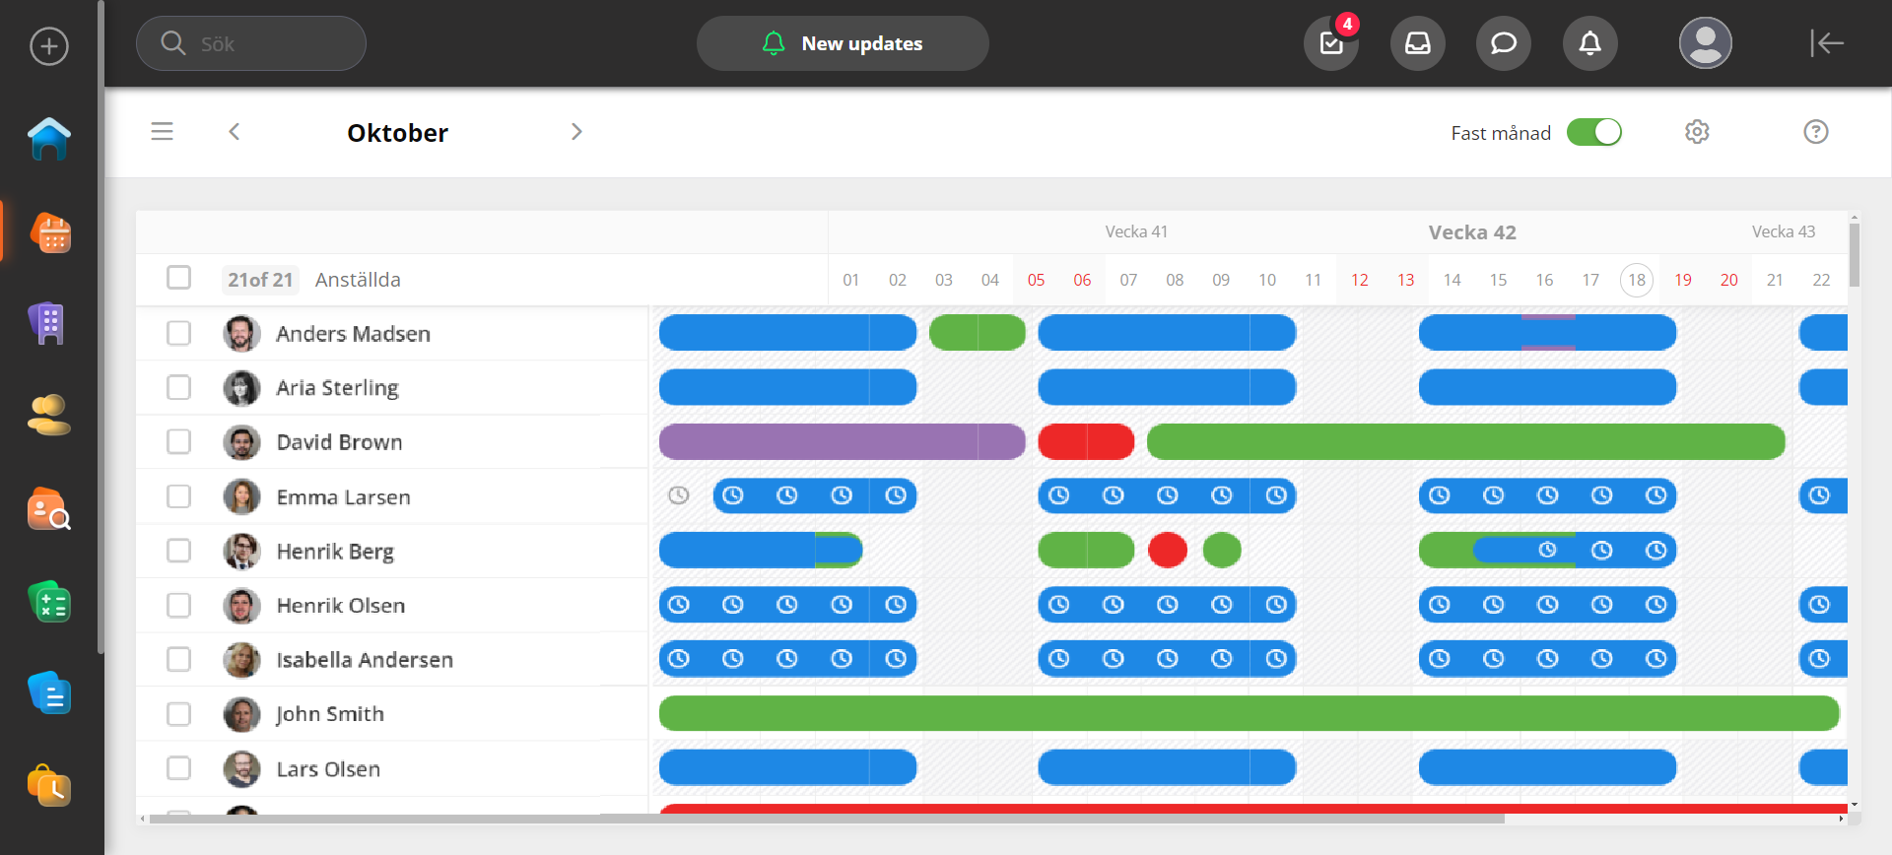The image size is (1892, 855).
Task: Go to next month after Oktober
Action: click(576, 132)
